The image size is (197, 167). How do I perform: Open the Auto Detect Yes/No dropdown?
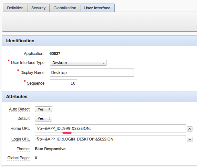[43, 110]
